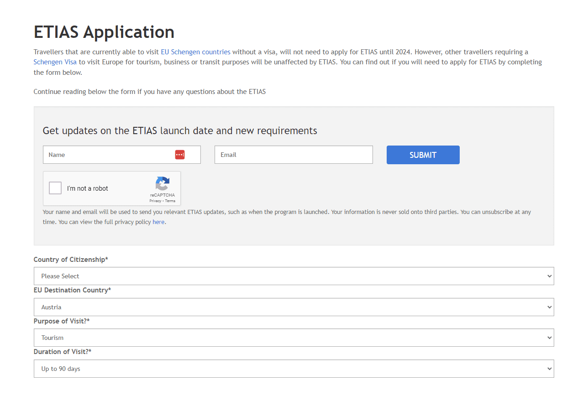This screenshot has height=396, width=588.
Task: View full privacy policy via the here link
Action: point(158,222)
